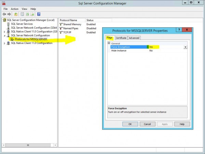Click the Force Encryption value Yes
Viewport: 205px width, 154px height.
click(151, 47)
